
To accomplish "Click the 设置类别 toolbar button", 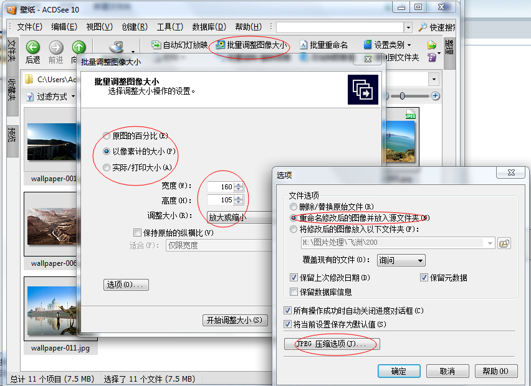I will (x=388, y=45).
